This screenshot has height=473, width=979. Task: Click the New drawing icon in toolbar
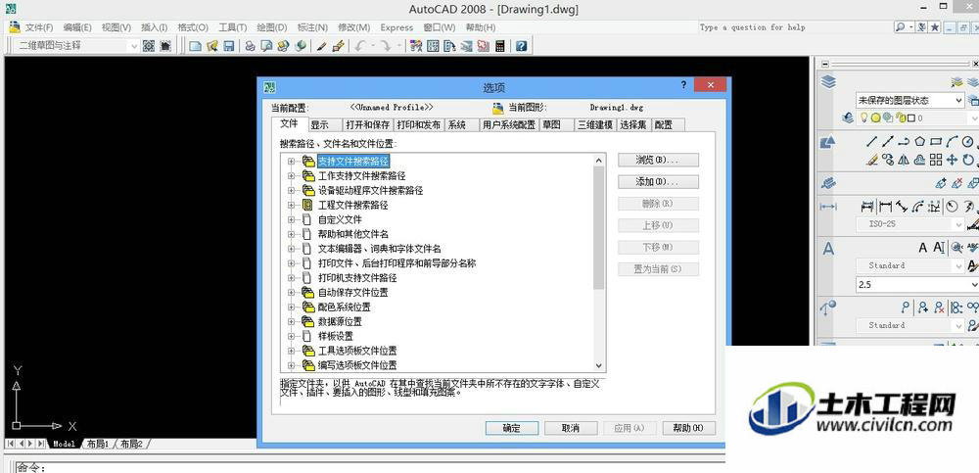[x=196, y=46]
